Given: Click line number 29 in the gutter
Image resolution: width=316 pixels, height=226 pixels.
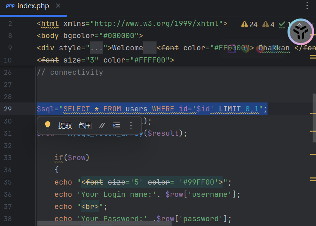Looking at the screenshot, I should tap(8, 109).
